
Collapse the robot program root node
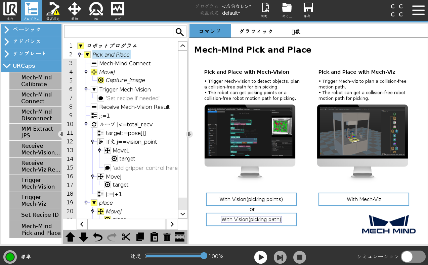click(x=81, y=46)
